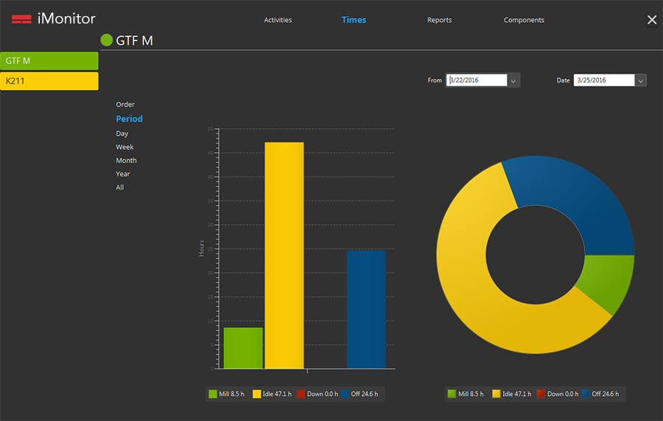Screen dimensions: 663x421
Task: Choose the Week time range
Action: 124,147
